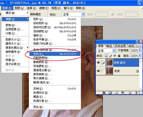The image size is (143, 117).
Task: Click the delete layer trash icon
Action: pyautogui.click(x=136, y=93)
